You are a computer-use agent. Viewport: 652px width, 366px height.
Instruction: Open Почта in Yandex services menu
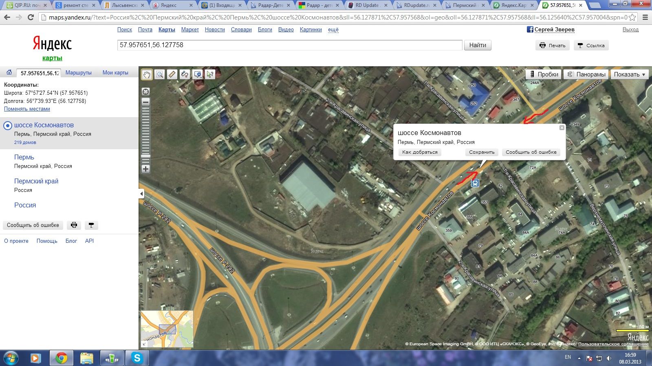tap(145, 30)
